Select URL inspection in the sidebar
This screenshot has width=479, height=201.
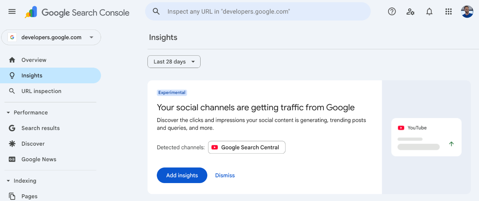pos(41,91)
